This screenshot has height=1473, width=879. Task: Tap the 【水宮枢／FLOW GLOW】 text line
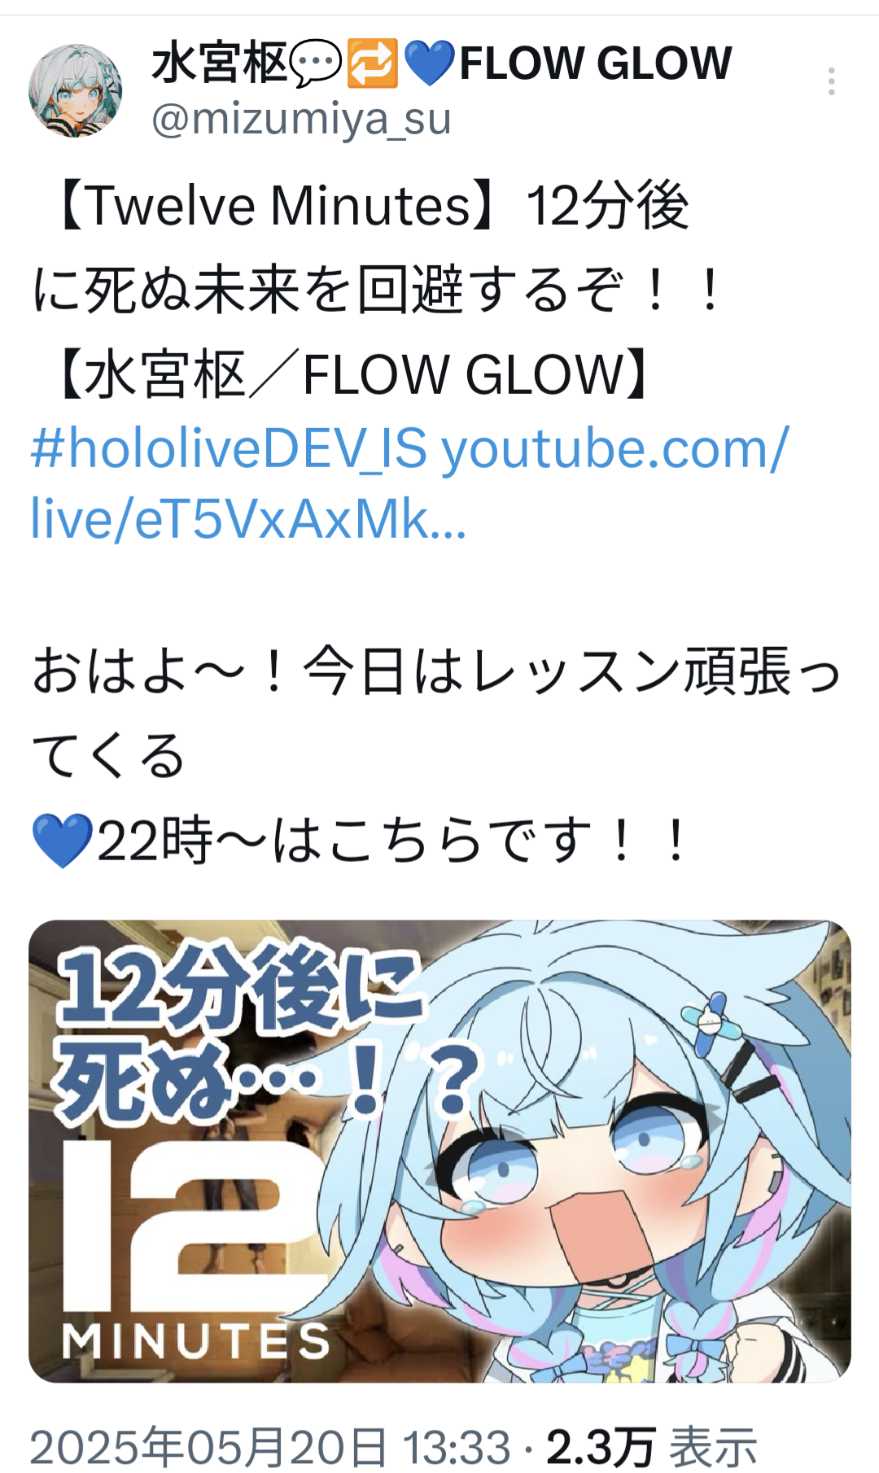tap(352, 374)
